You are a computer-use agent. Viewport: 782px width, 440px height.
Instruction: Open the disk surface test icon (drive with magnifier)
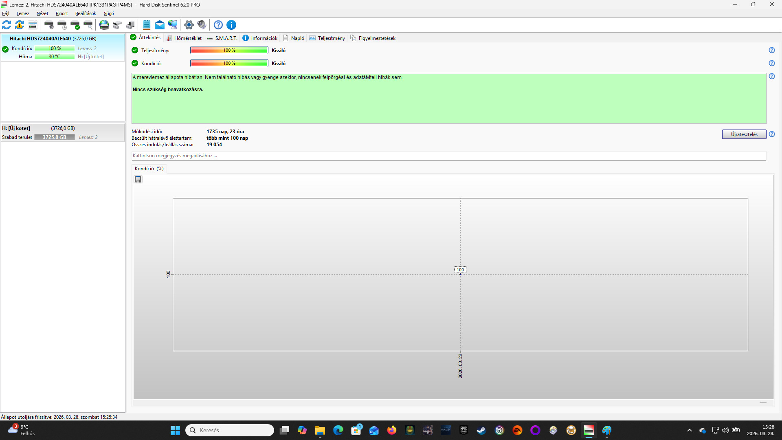[x=88, y=25]
